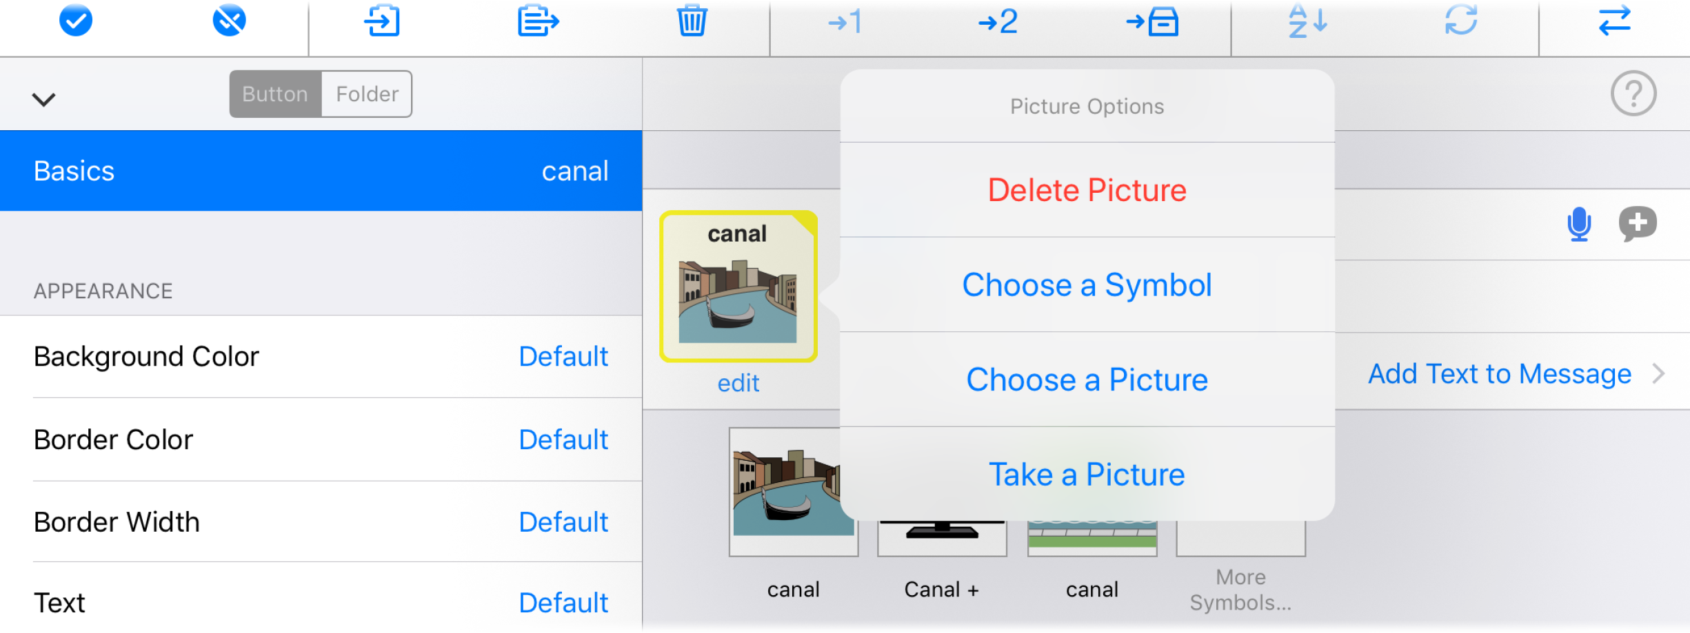Click the edit link under the canal button
1690x633 pixels.
738,382
